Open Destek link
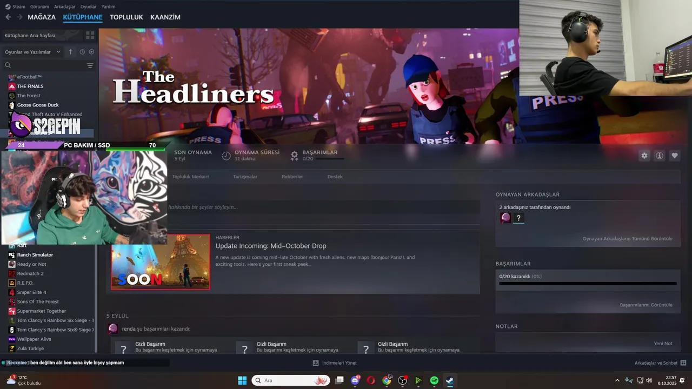The image size is (692, 389). click(x=335, y=177)
